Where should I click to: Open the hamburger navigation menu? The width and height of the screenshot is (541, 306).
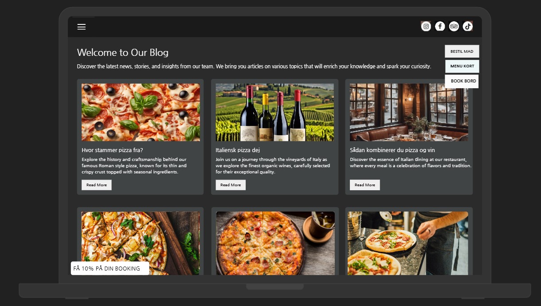[x=82, y=27]
